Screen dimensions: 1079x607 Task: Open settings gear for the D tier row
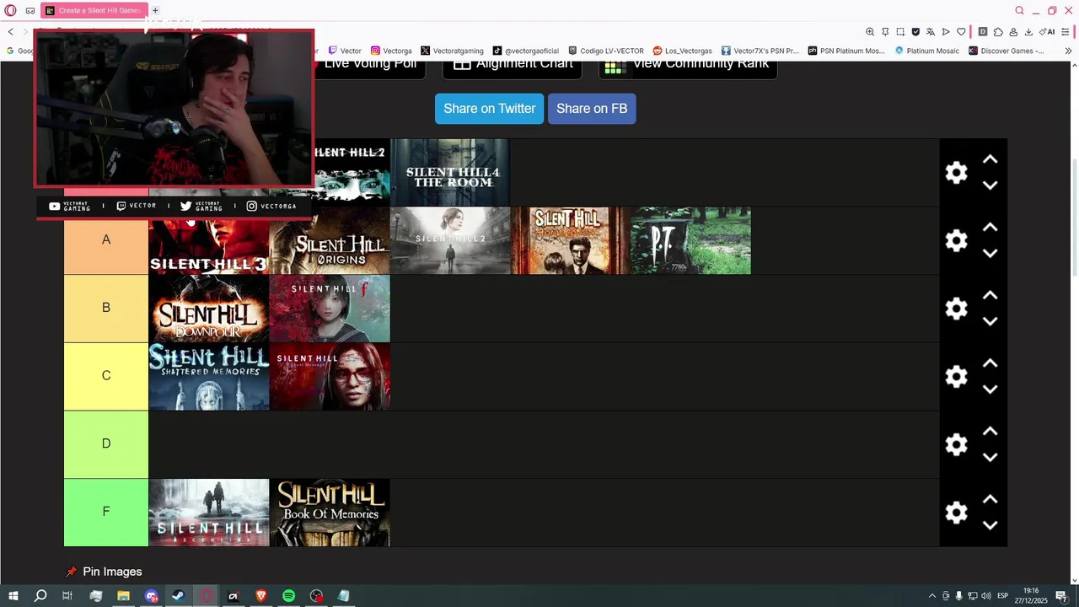tap(956, 444)
